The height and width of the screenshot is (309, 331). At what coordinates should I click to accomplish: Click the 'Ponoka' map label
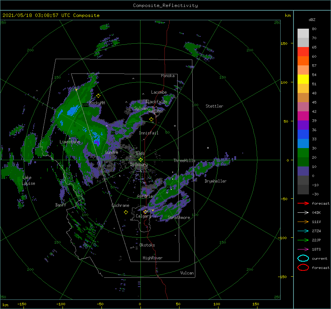pos(168,76)
